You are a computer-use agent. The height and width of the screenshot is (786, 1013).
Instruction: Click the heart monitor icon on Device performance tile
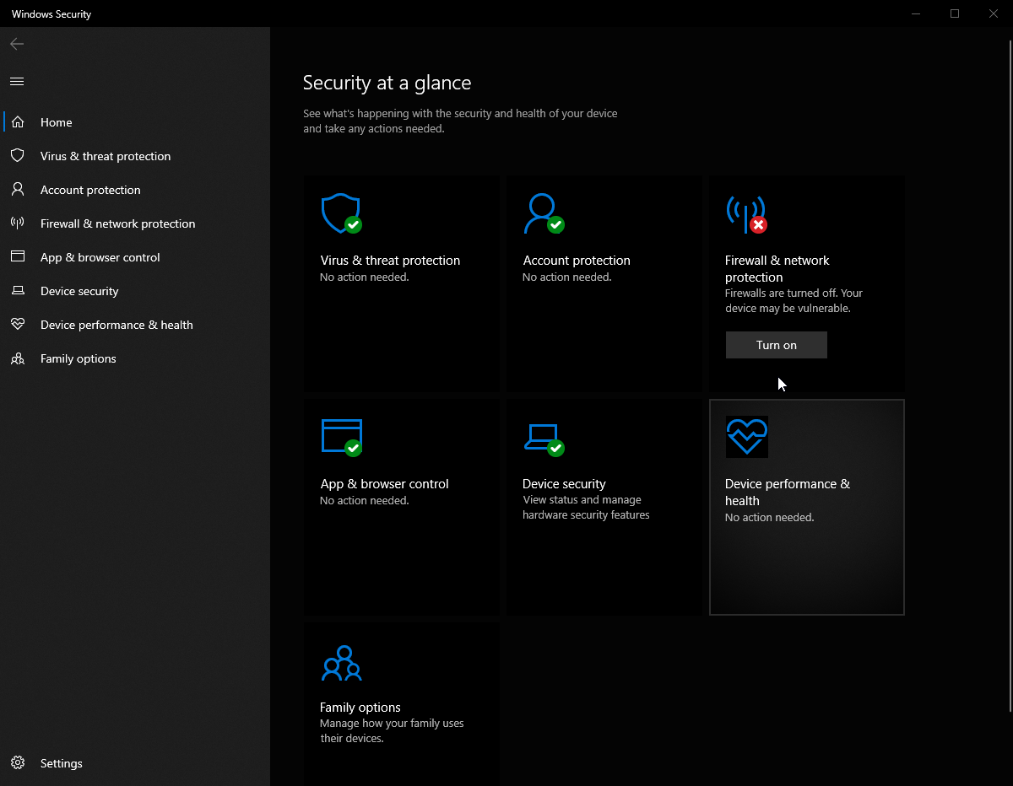[747, 437]
